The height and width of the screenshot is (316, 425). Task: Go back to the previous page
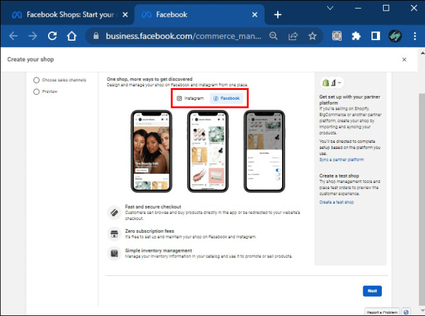[14, 36]
